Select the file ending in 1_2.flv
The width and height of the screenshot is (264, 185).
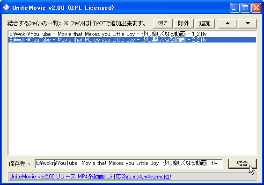coord(132,34)
